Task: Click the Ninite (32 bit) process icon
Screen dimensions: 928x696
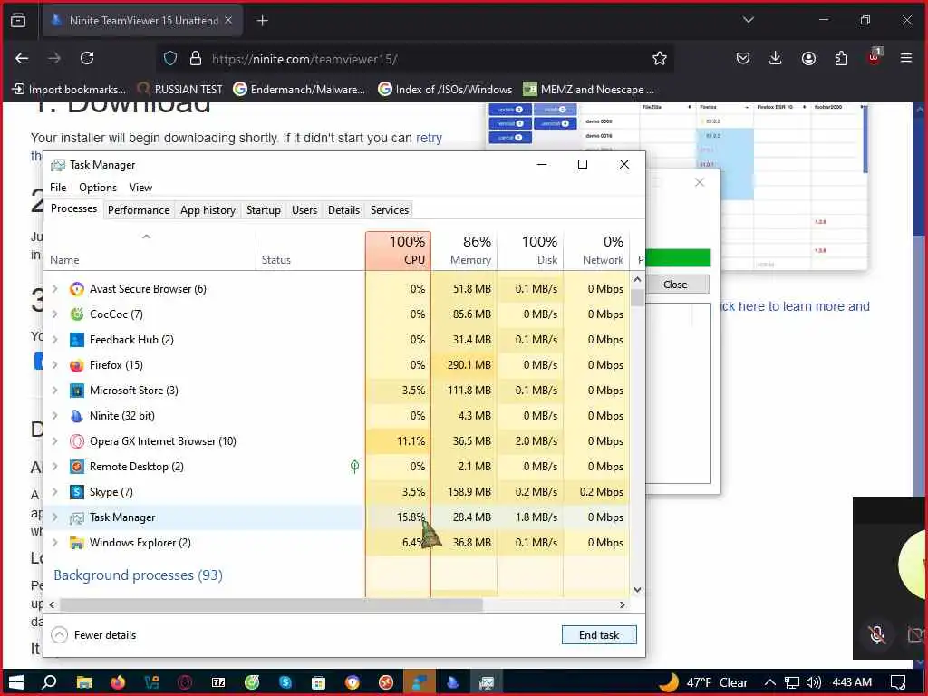Action: click(76, 416)
